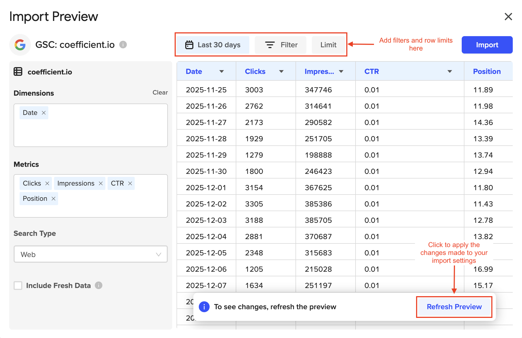Screen dimensions: 522x338
Task: Click info icon beside Include Fresh Data
Action: coord(99,285)
